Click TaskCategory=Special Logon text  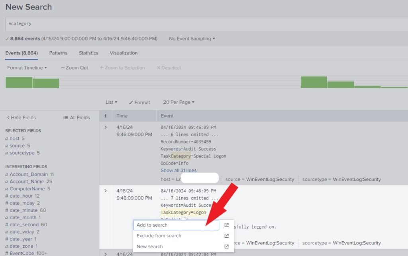[x=193, y=156]
